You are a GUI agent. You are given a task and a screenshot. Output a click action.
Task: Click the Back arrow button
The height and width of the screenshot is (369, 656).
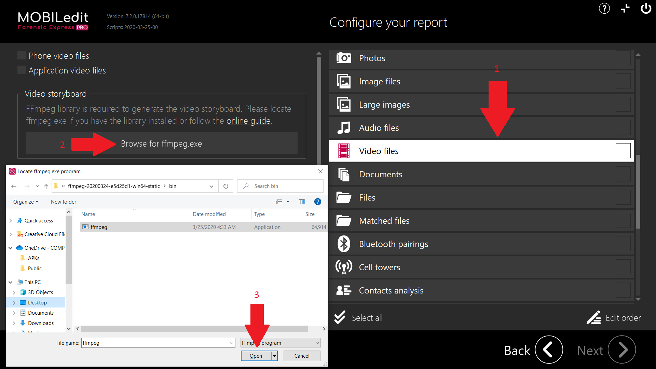point(549,350)
